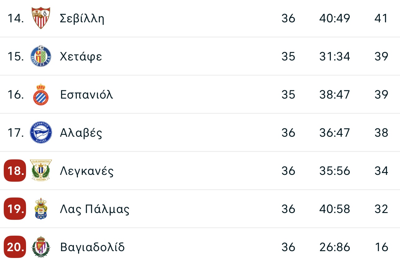Viewport: 400px width, 262px height.
Task: Open team Λας Πάλμας
Action: [x=95, y=209]
